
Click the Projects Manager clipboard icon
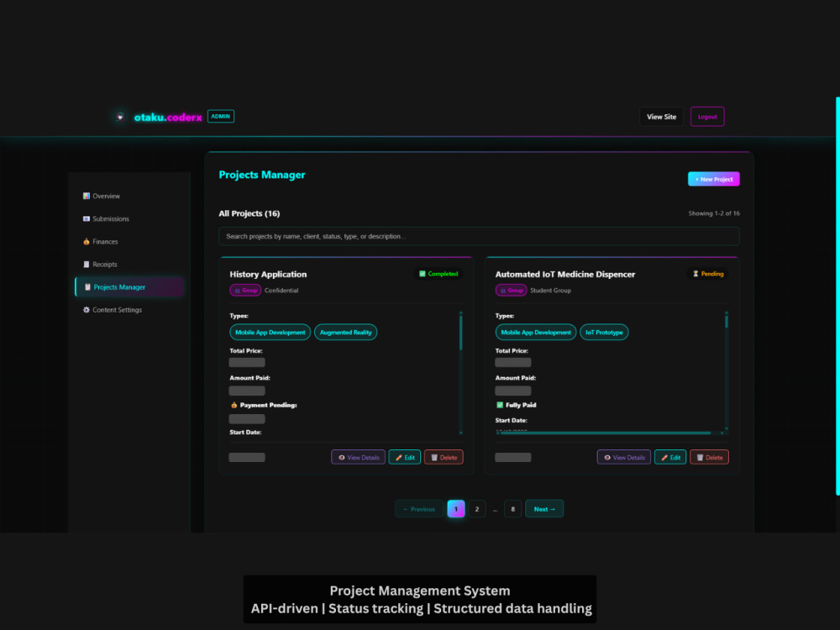click(87, 287)
